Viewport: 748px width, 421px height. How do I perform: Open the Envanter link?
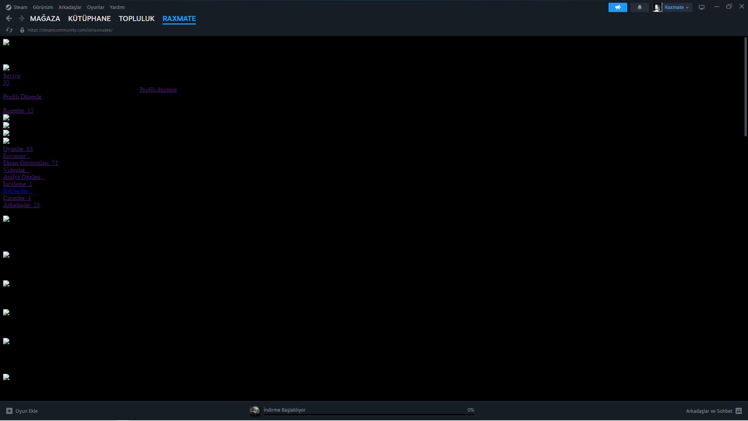[17, 156]
